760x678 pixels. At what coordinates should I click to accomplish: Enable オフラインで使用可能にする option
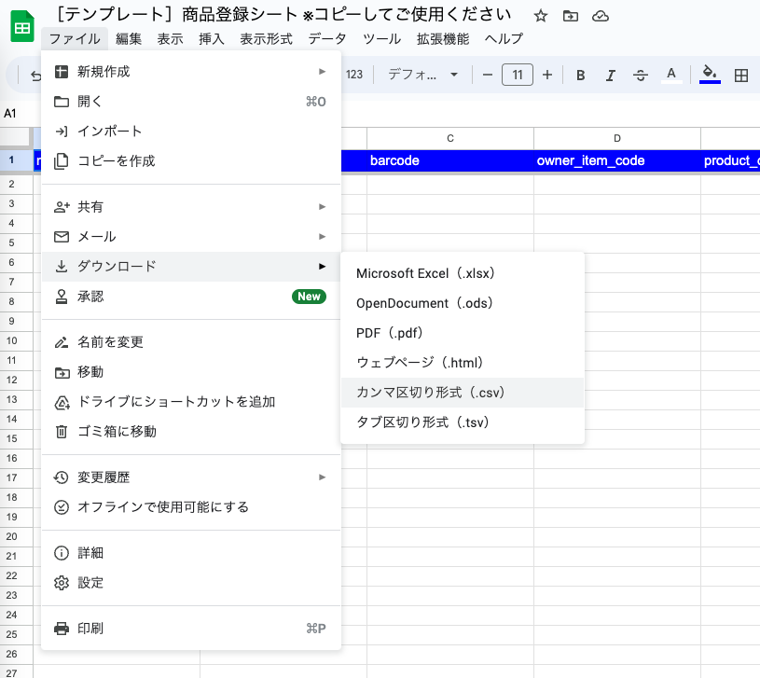[163, 507]
